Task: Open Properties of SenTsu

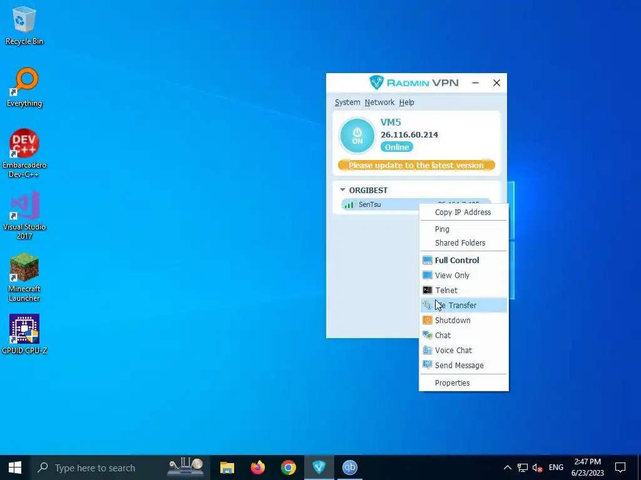Action: 464,383
